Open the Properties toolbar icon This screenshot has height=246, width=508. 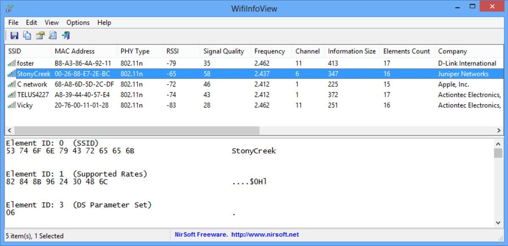(x=40, y=36)
